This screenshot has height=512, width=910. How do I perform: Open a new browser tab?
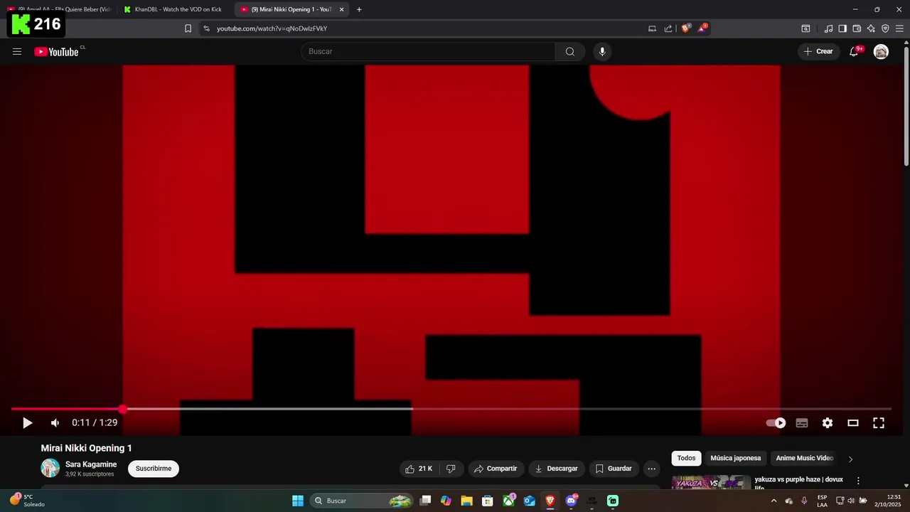tap(359, 10)
